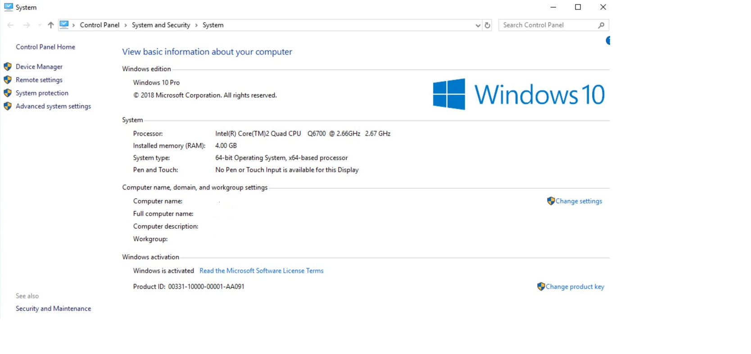Open the recent locations dropdown arrow
751x354 pixels.
click(40, 25)
